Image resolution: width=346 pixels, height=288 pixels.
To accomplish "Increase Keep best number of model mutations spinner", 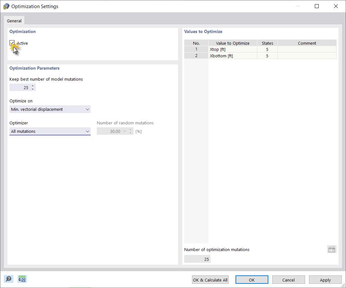I will [32, 86].
